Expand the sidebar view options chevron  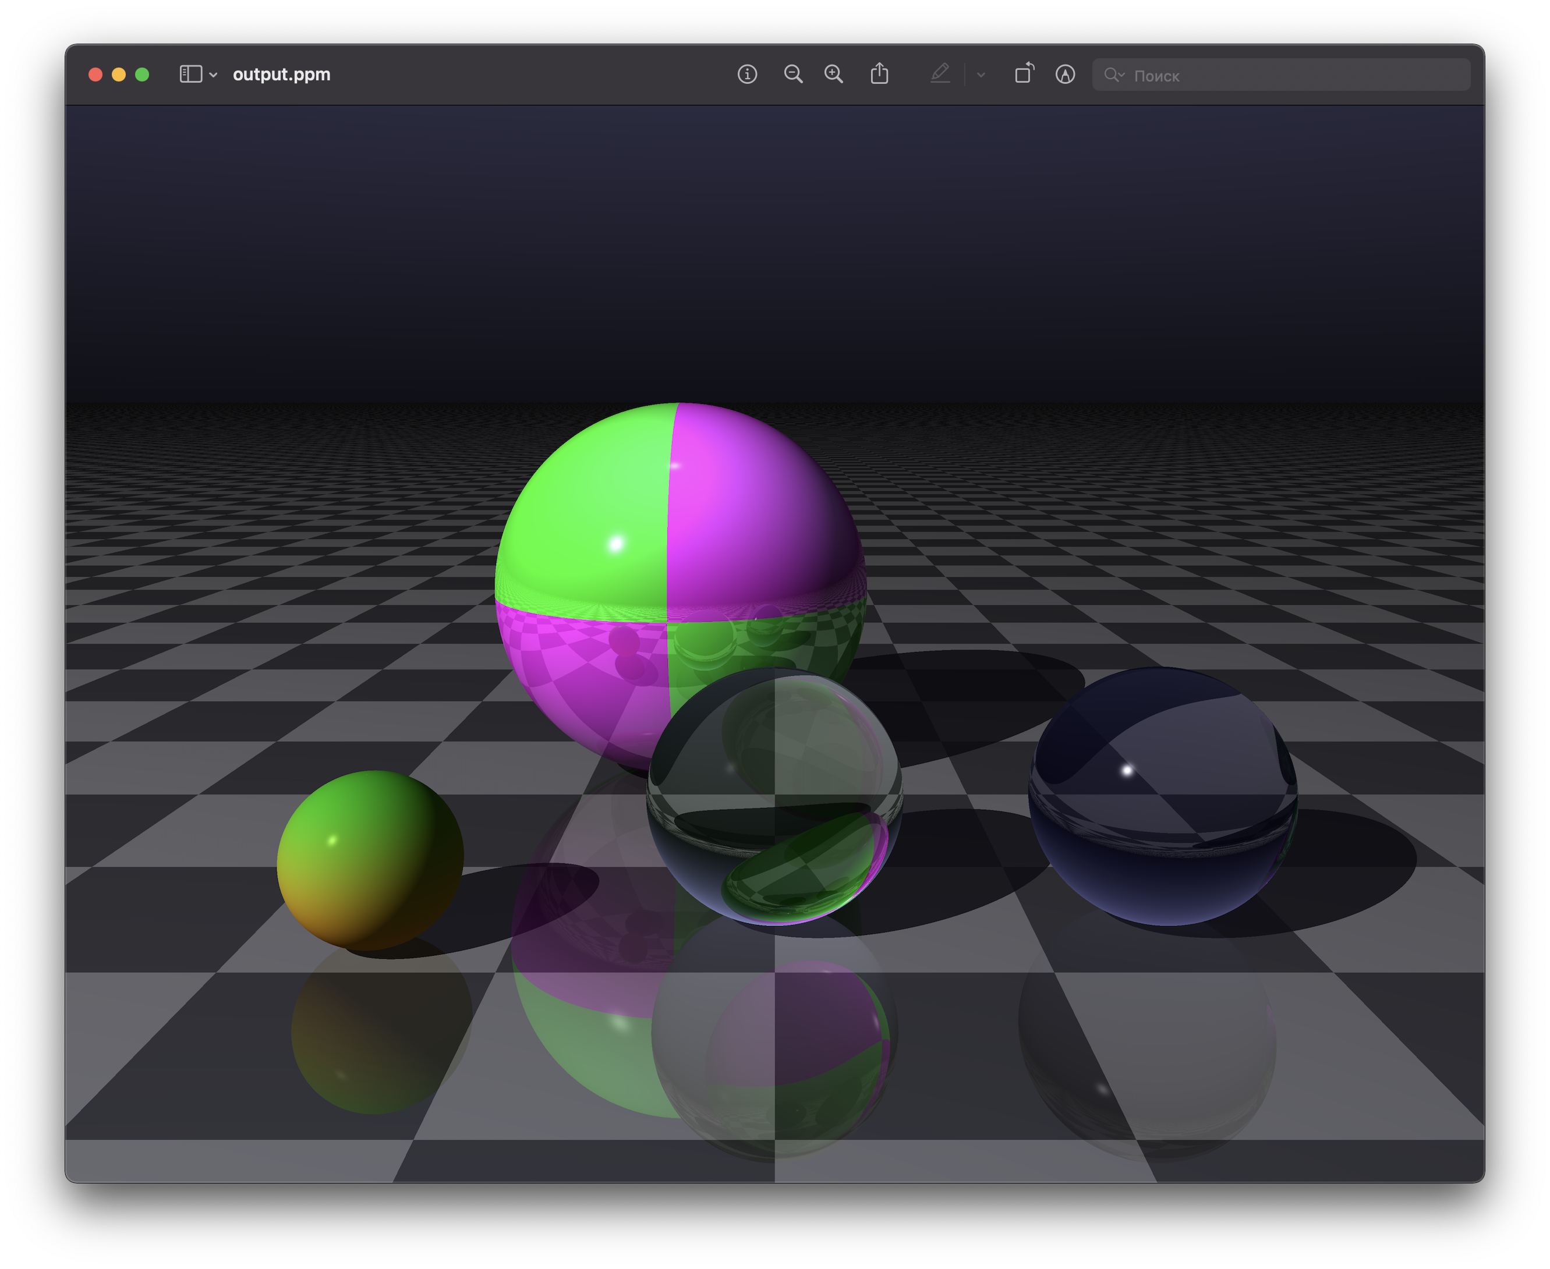tap(214, 75)
